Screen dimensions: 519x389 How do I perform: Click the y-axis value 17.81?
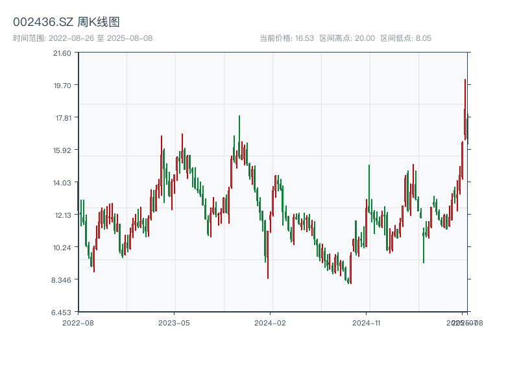63,118
